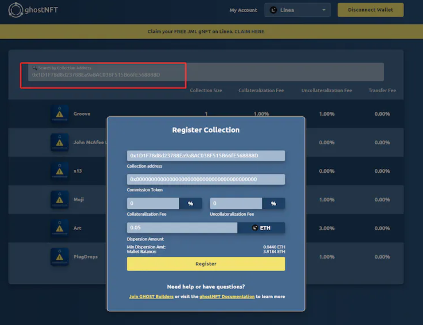Click the ghostNFT logo

[33, 10]
